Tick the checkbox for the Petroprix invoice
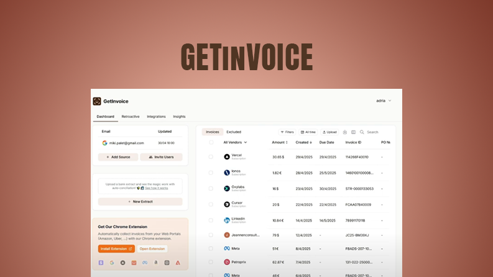 pyautogui.click(x=211, y=262)
